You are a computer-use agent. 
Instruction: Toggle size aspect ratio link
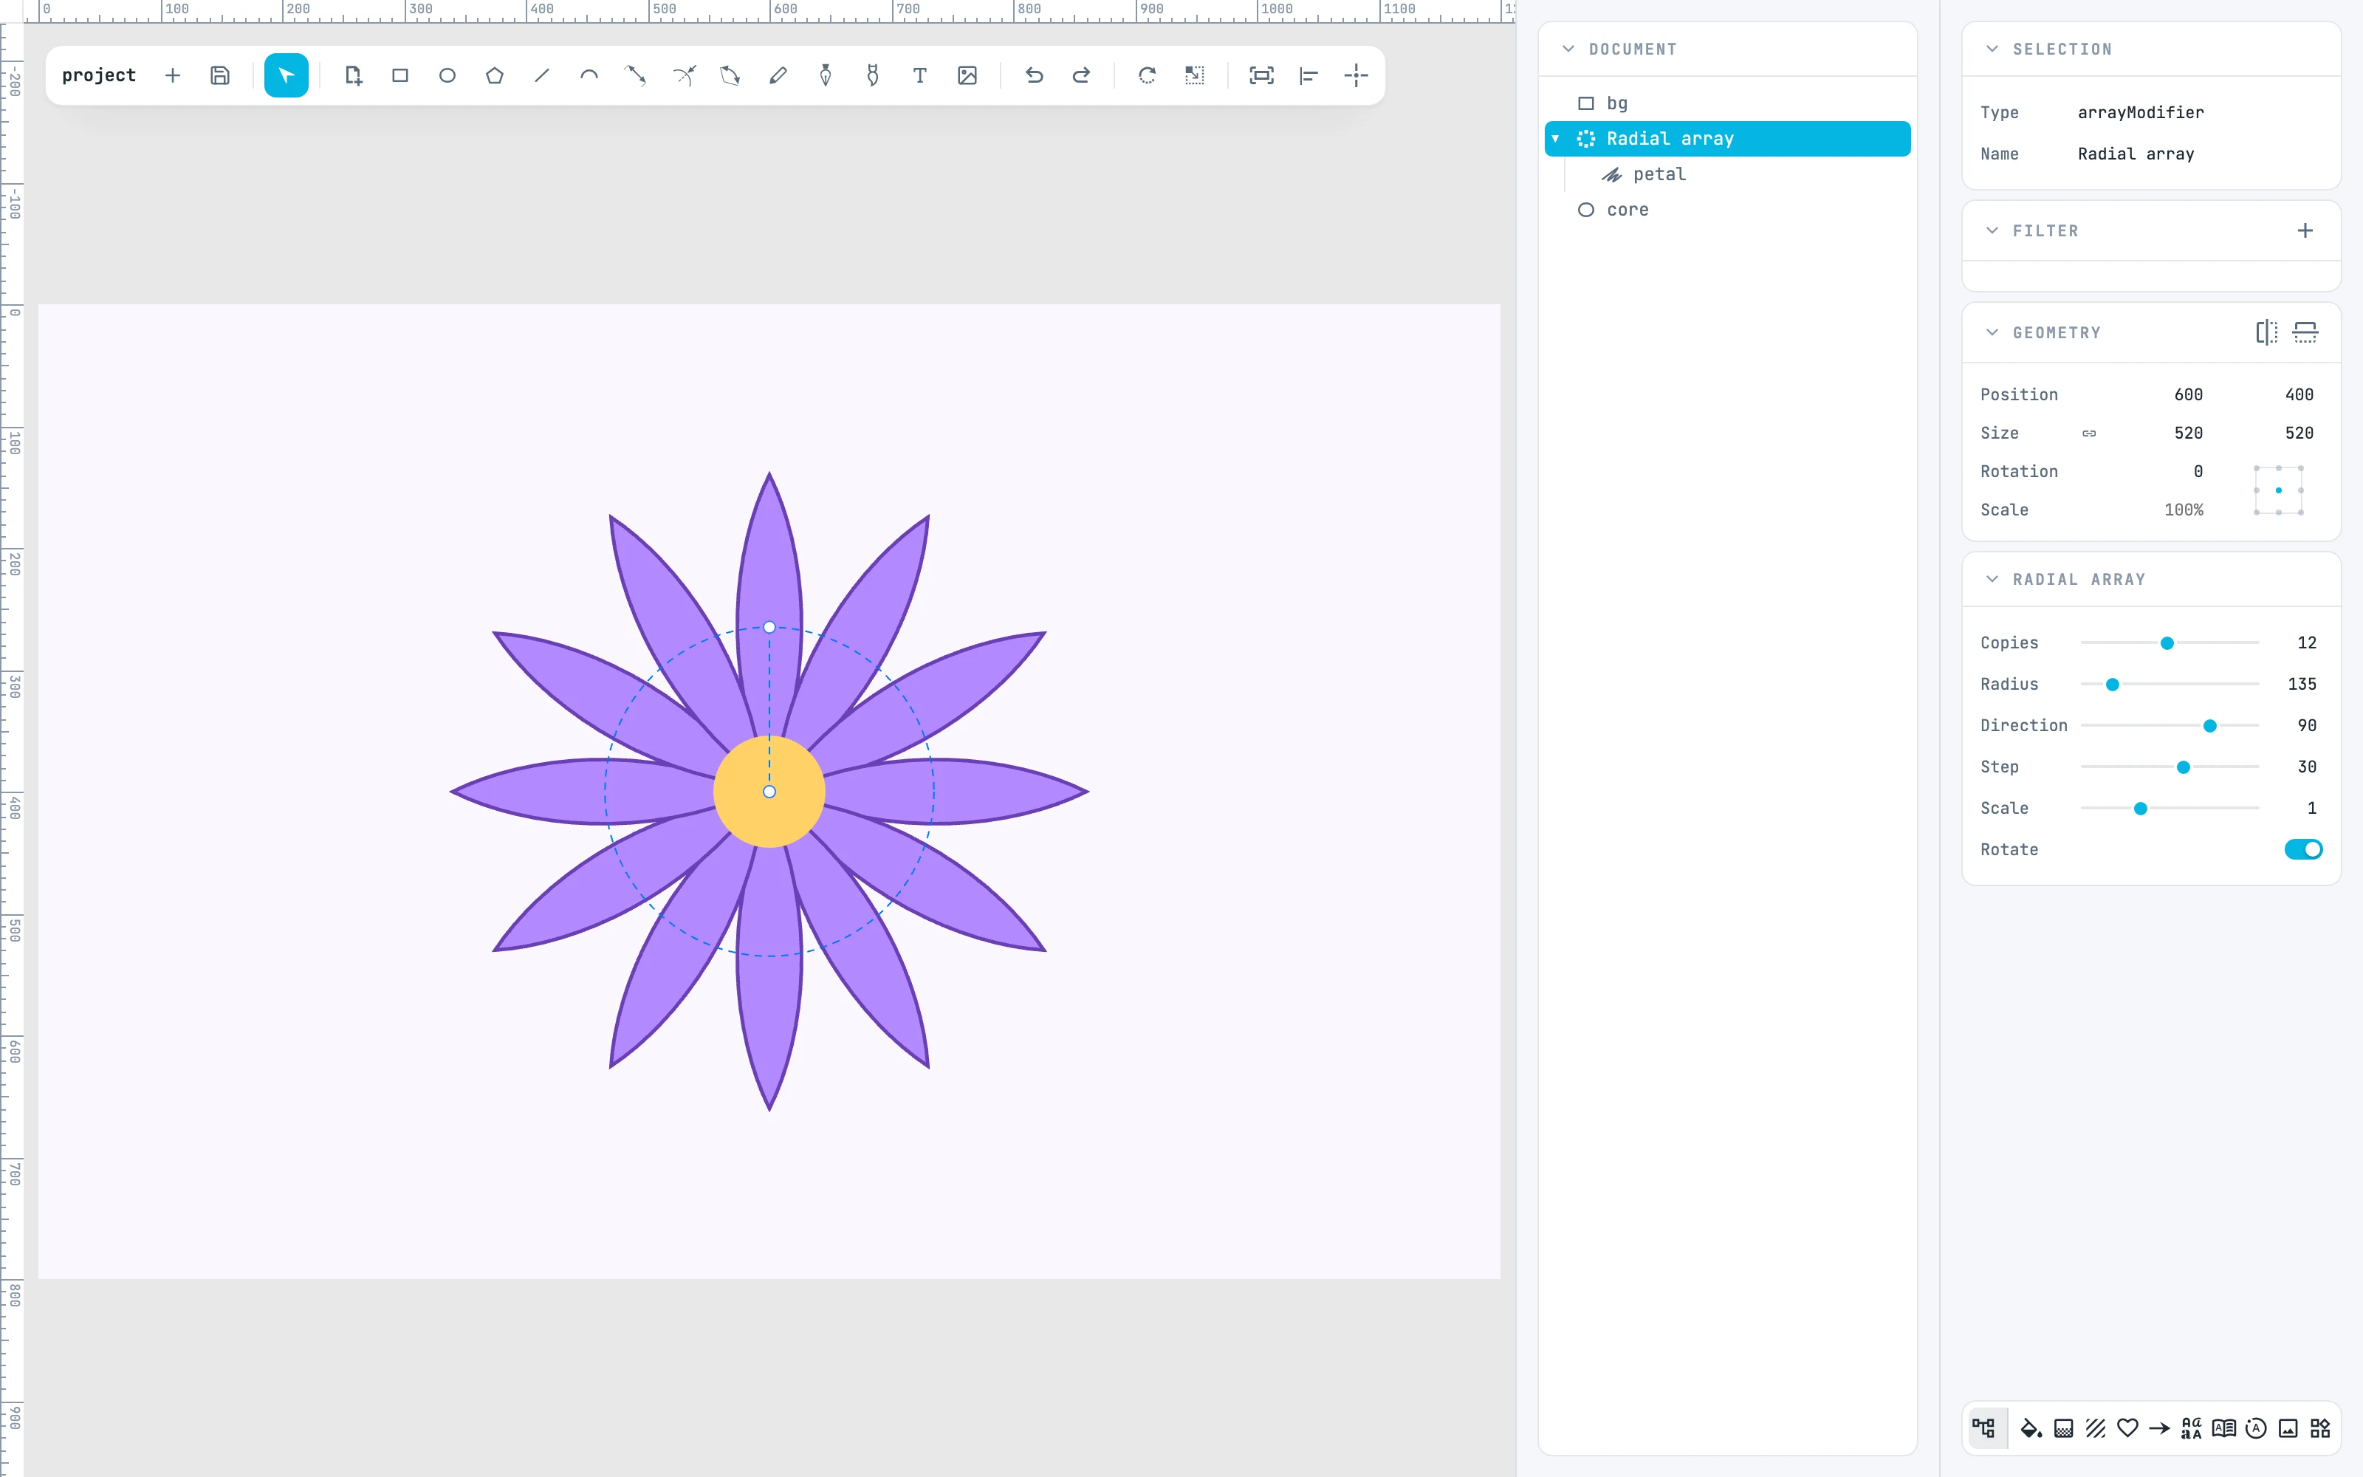(2088, 433)
